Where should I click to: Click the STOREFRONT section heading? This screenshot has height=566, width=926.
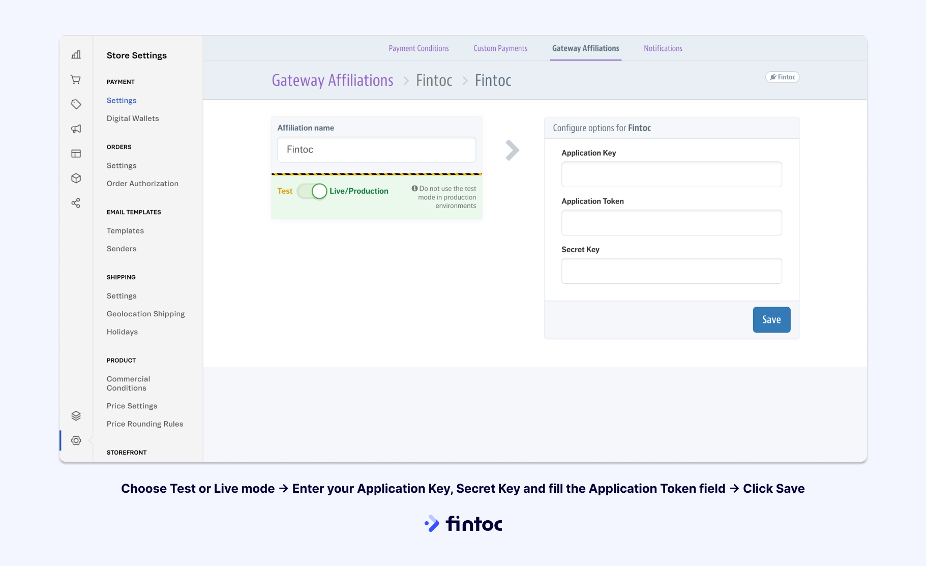coord(127,453)
